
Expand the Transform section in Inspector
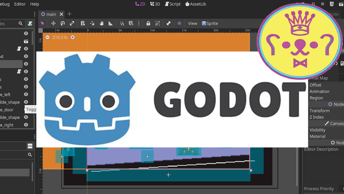pos(320,110)
